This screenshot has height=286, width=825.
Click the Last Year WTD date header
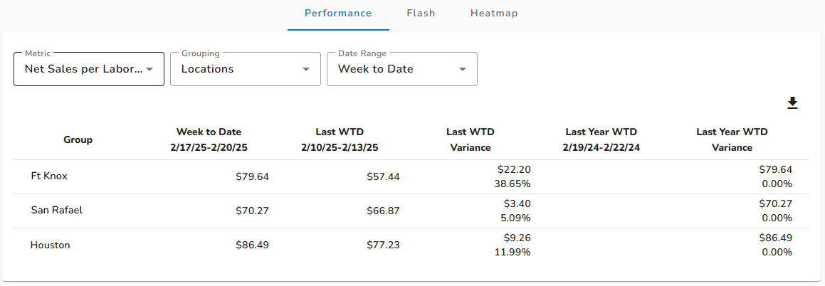click(601, 140)
